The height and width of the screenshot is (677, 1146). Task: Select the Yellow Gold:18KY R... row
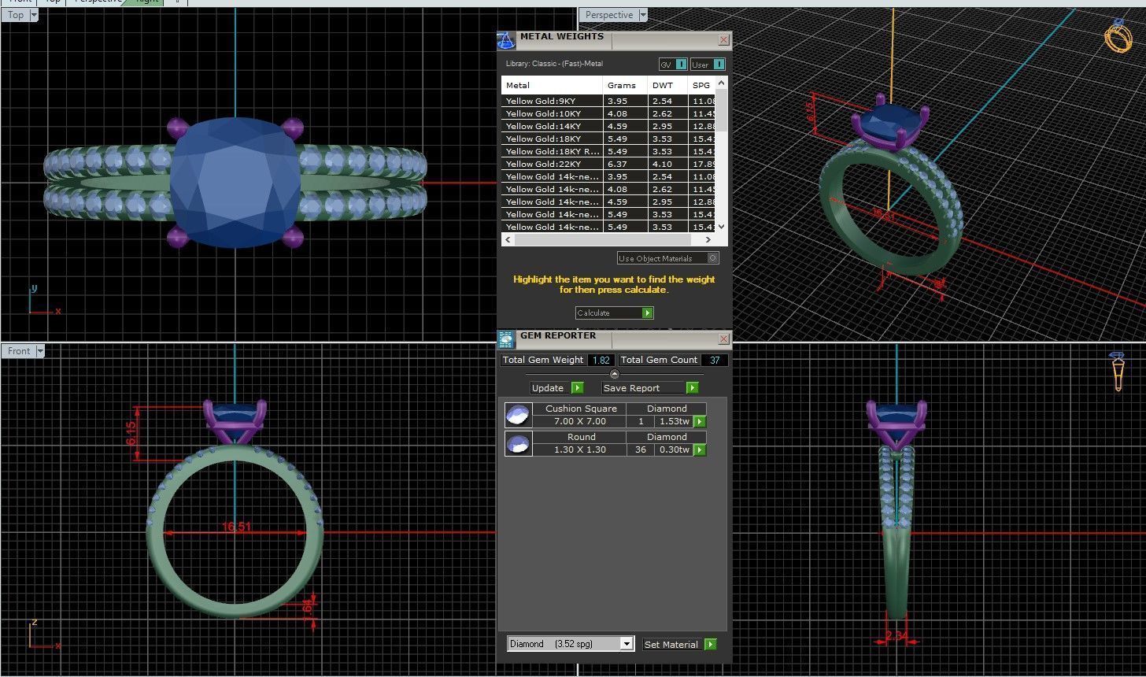608,151
